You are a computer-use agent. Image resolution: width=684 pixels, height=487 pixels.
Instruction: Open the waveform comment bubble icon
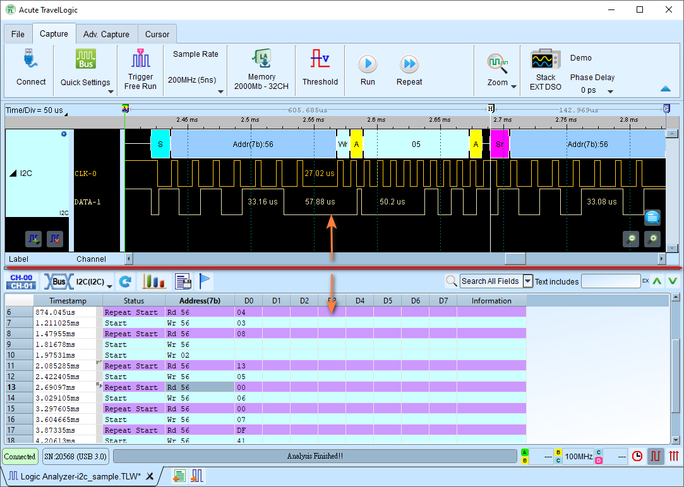652,217
